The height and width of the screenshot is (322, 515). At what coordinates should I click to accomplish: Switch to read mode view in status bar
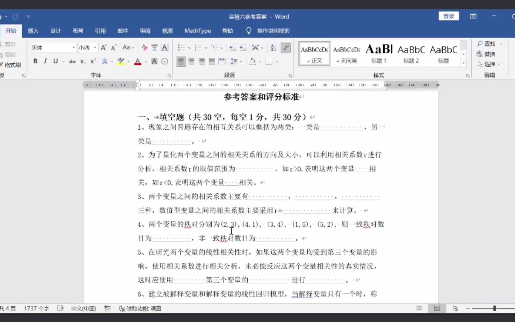(419, 308)
